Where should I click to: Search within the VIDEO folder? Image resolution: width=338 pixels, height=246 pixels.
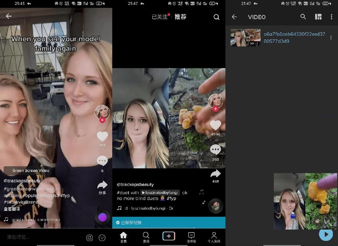303,17
